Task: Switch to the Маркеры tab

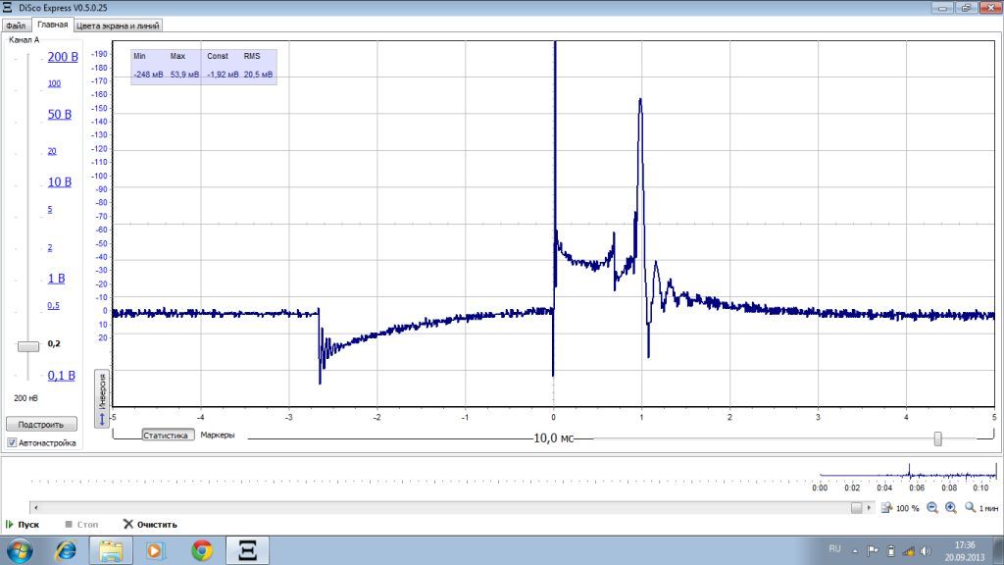Action: coord(218,435)
